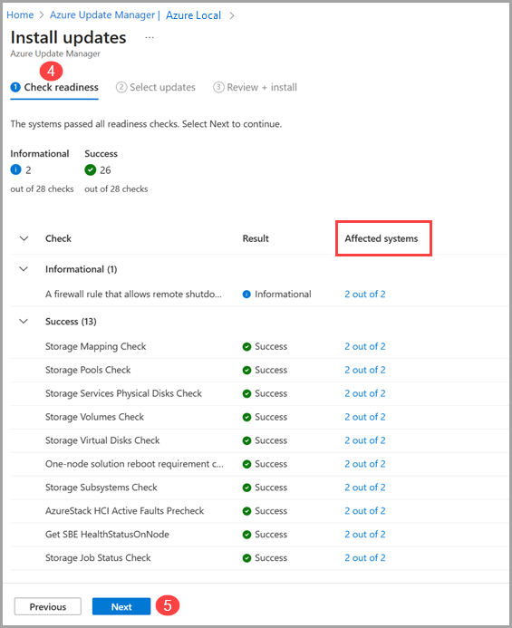Click the Next button
The width and height of the screenshot is (512, 628).
(121, 606)
